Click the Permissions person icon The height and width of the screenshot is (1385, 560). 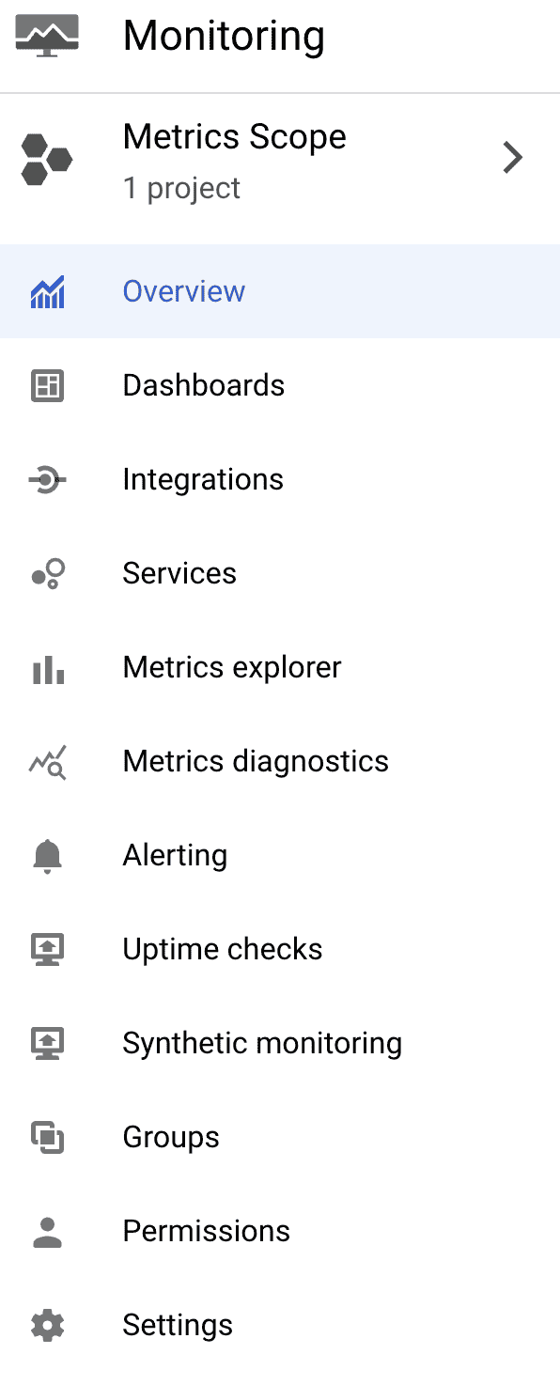pos(48,1231)
